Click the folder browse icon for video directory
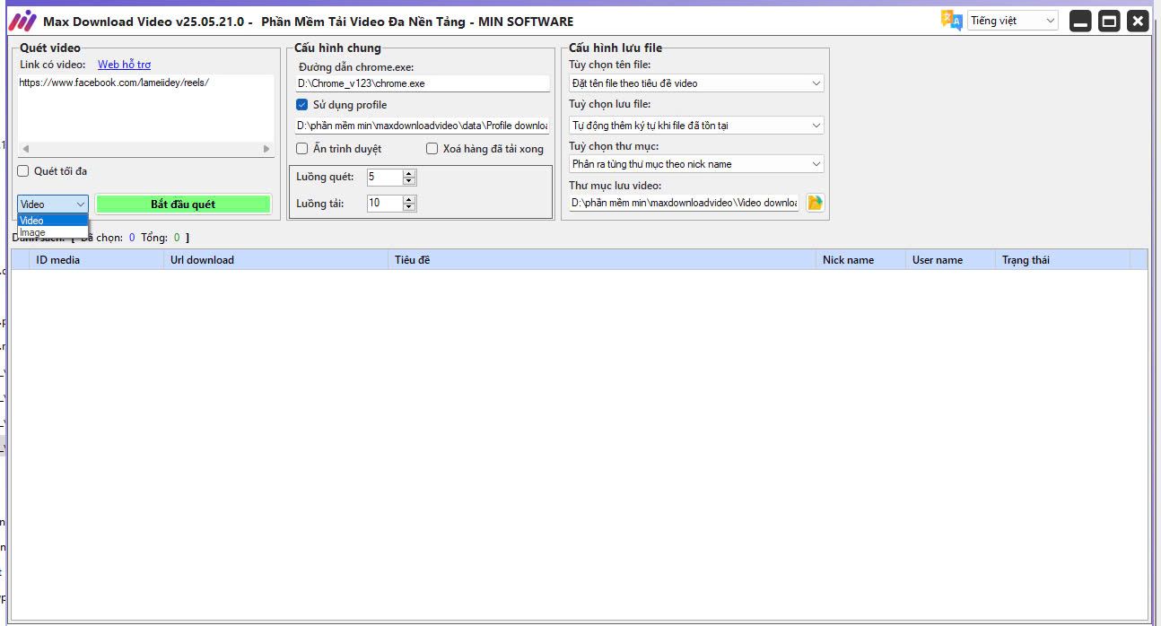The image size is (1161, 626). pyautogui.click(x=815, y=203)
